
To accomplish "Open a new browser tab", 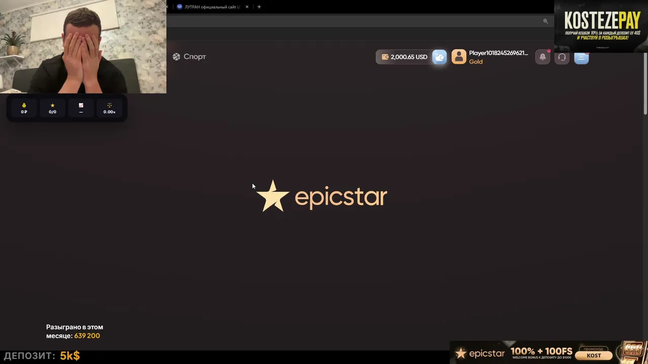I will click(259, 7).
